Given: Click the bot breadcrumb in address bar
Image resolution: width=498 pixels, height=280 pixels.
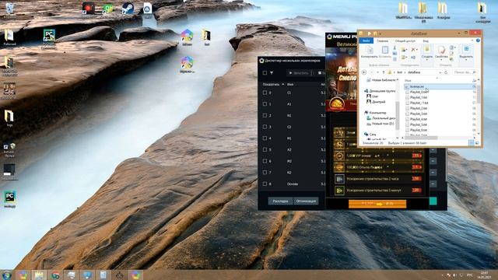Looking at the screenshot, I should pyautogui.click(x=399, y=72).
